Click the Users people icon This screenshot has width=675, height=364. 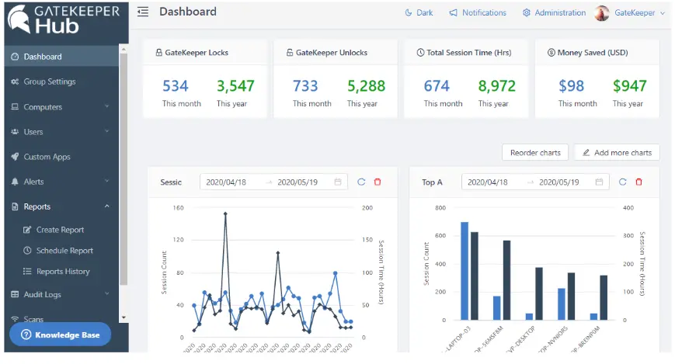point(15,131)
